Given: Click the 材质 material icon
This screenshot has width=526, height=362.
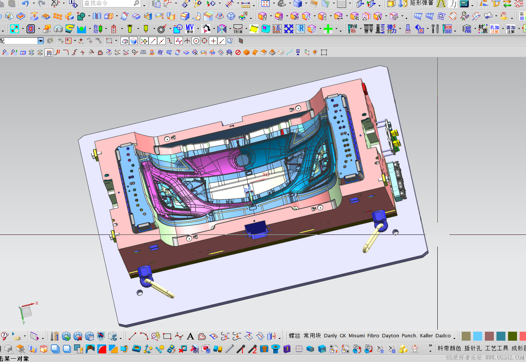Looking at the screenshot, I should (483, 29).
